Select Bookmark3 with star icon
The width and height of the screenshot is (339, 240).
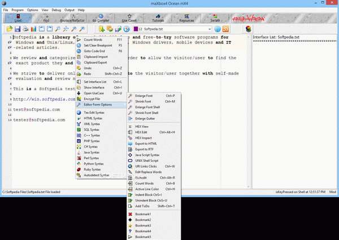pyautogui.click(x=154, y=225)
